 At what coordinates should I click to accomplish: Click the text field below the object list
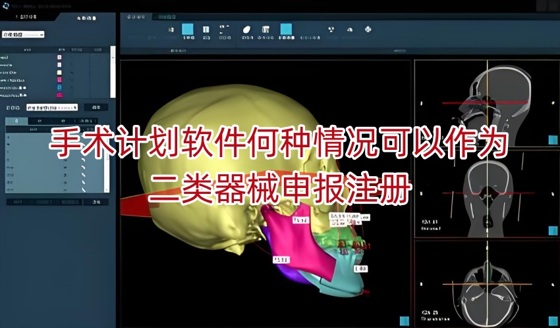(53, 106)
